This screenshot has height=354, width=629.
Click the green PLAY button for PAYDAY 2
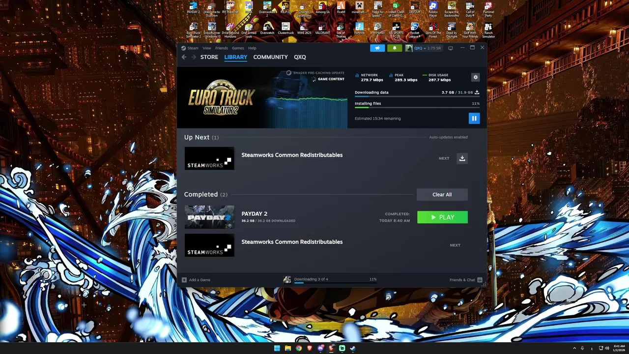[x=442, y=217]
